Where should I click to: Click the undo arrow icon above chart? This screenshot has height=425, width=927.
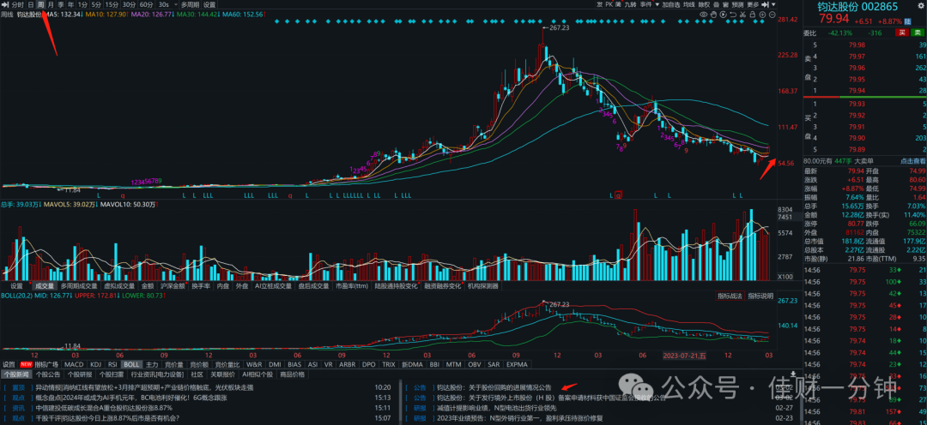[x=733, y=15]
